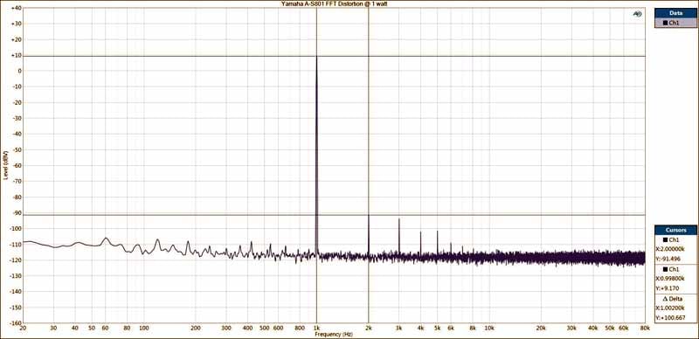The width and height of the screenshot is (699, 339).
Task: Click the Level (dBV) vertical axis label
Action: pyautogui.click(x=5, y=165)
